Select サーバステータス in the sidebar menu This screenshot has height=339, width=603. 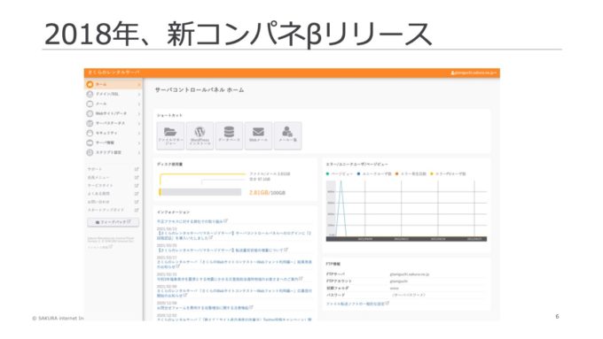114,123
